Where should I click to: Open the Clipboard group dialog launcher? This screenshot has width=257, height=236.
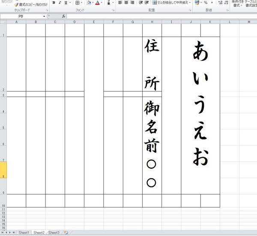click(x=47, y=10)
